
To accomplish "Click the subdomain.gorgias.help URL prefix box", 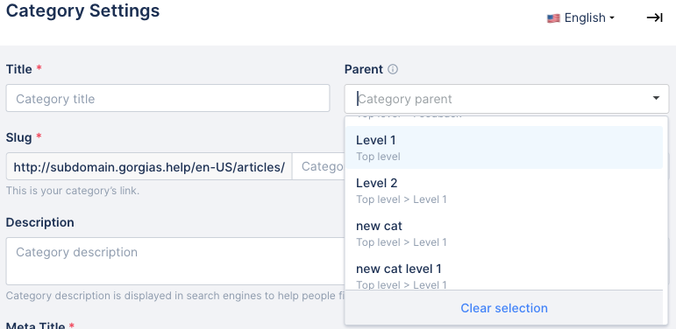I will click(x=149, y=166).
